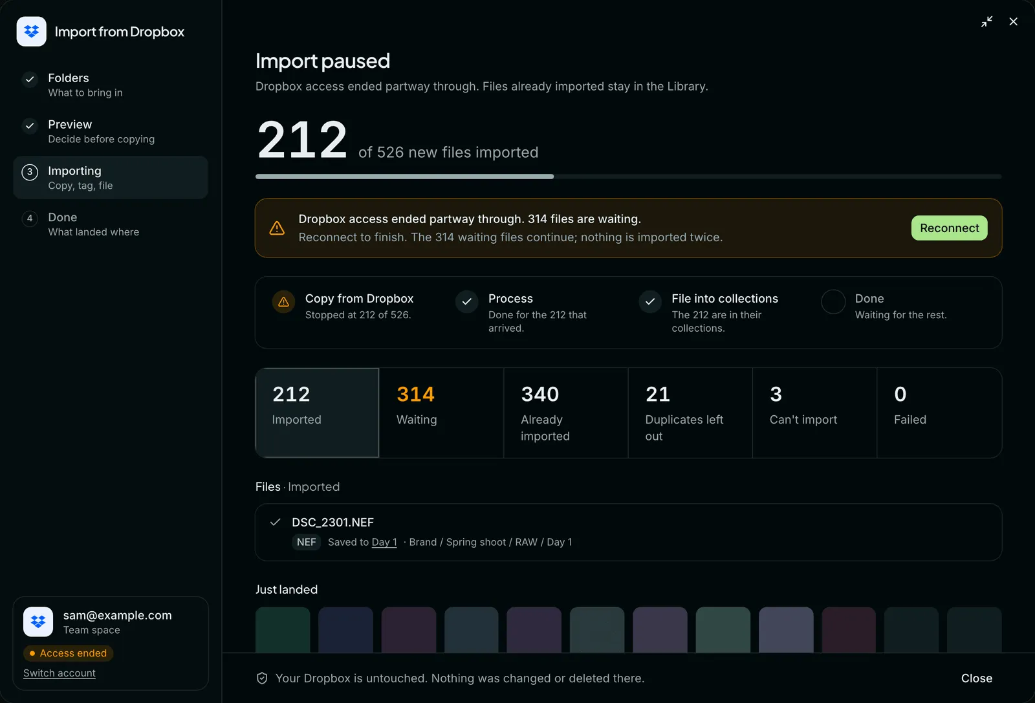Click the Preview step checkmark icon
The image size is (1035, 703).
click(30, 126)
